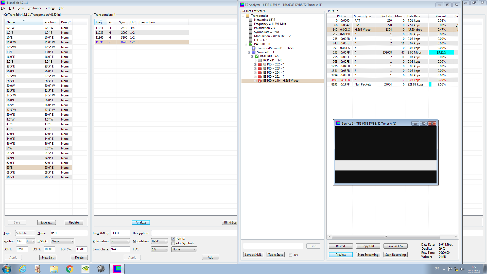This screenshot has width=487, height=274.
Task: Open the Scan menu
Action: tap(21, 8)
